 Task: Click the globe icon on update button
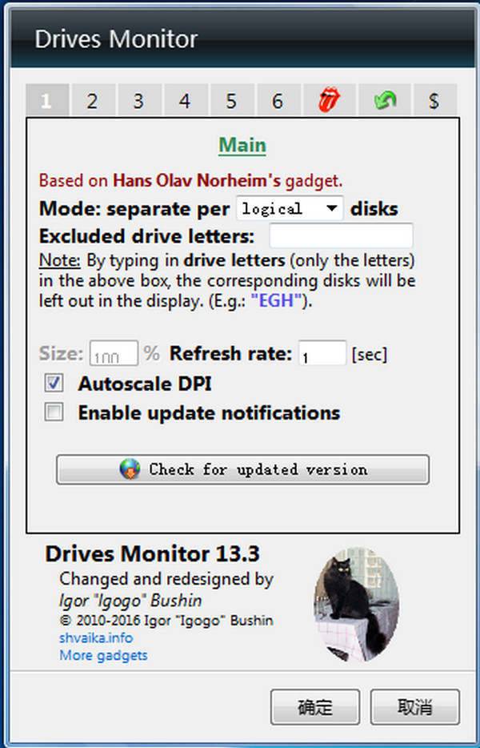click(x=130, y=469)
